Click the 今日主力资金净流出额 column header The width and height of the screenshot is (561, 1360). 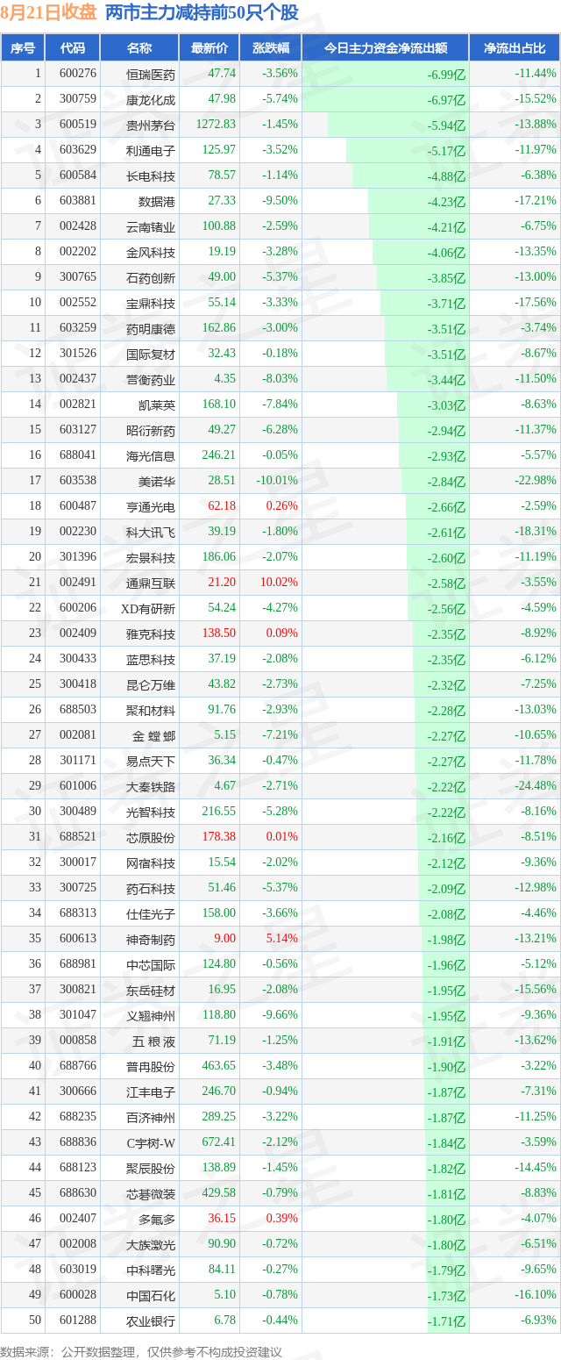pos(386,48)
